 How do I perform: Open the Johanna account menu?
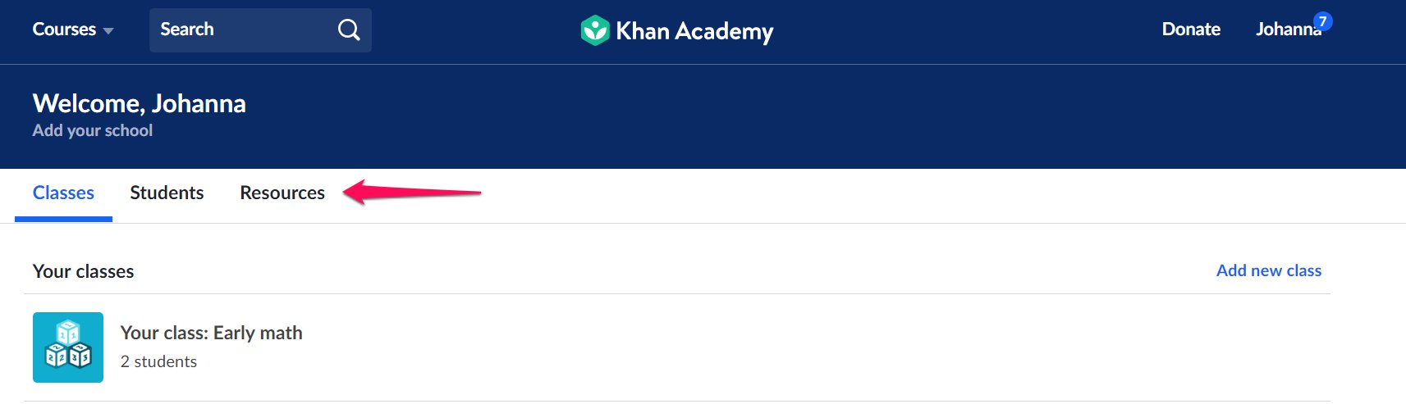(1286, 30)
